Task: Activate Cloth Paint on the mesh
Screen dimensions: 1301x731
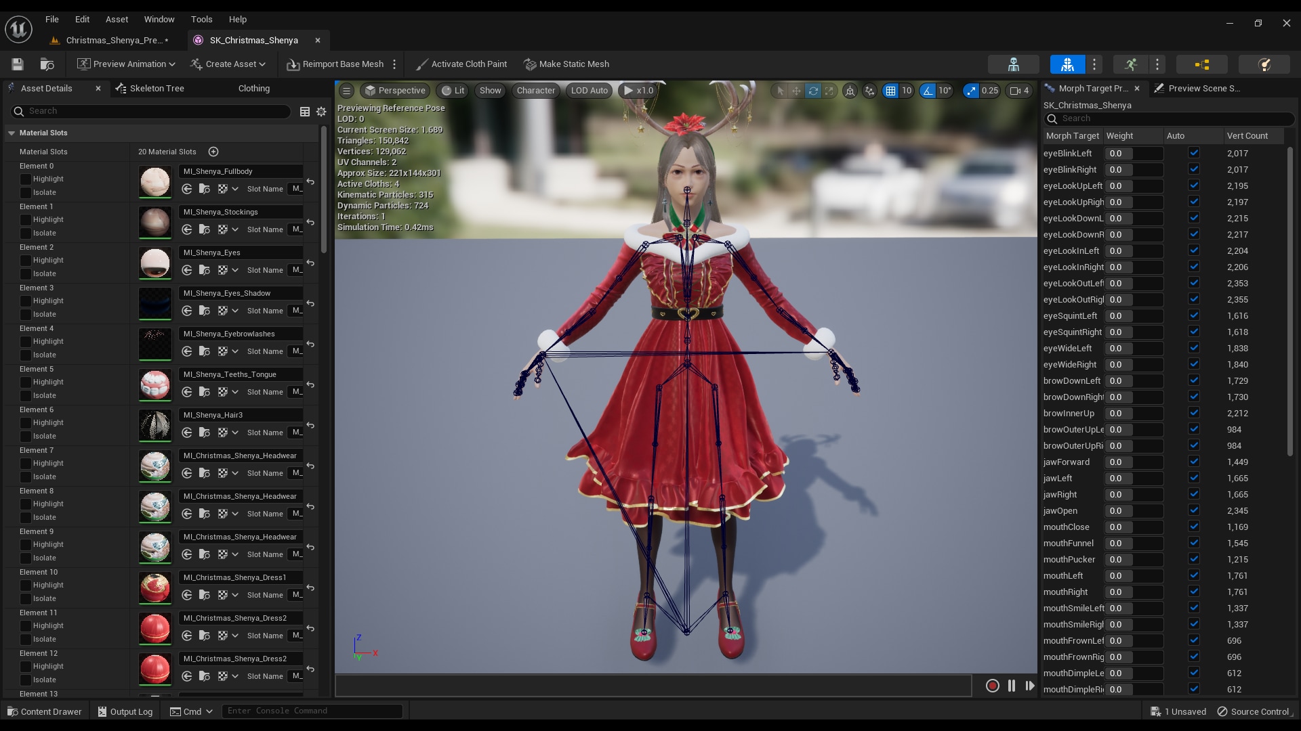Action: coord(461,64)
